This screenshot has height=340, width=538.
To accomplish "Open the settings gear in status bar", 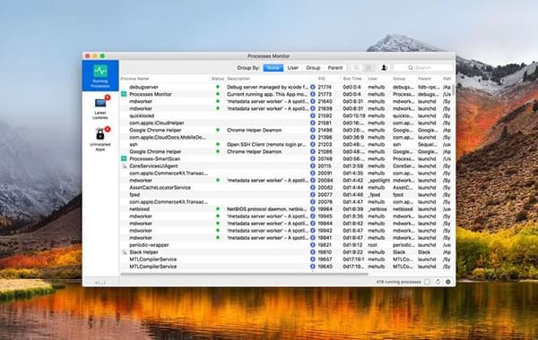I will click(x=448, y=282).
